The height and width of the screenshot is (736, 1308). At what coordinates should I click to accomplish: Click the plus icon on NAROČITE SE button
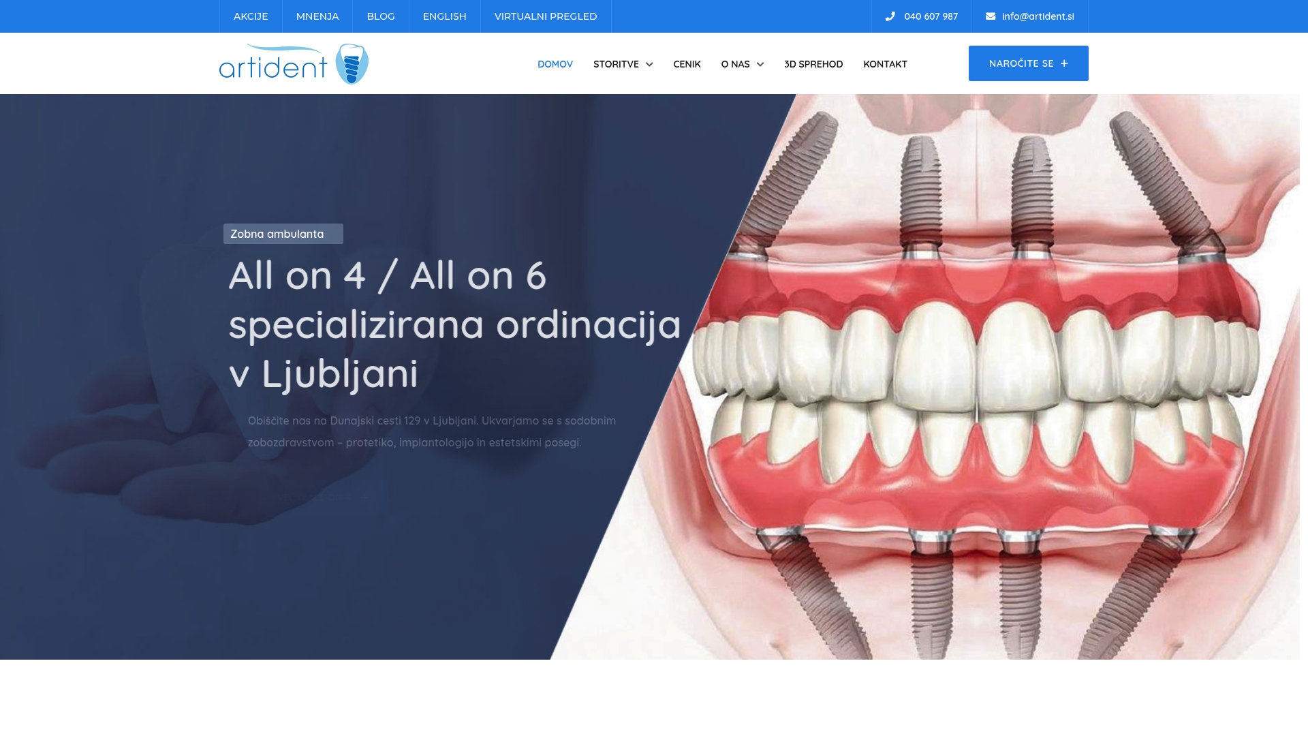tap(1063, 63)
